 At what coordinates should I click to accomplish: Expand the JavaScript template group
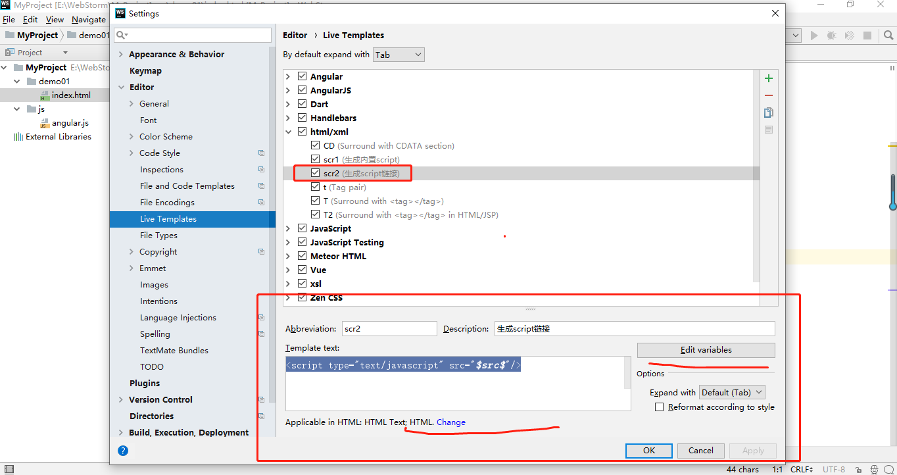pos(288,229)
